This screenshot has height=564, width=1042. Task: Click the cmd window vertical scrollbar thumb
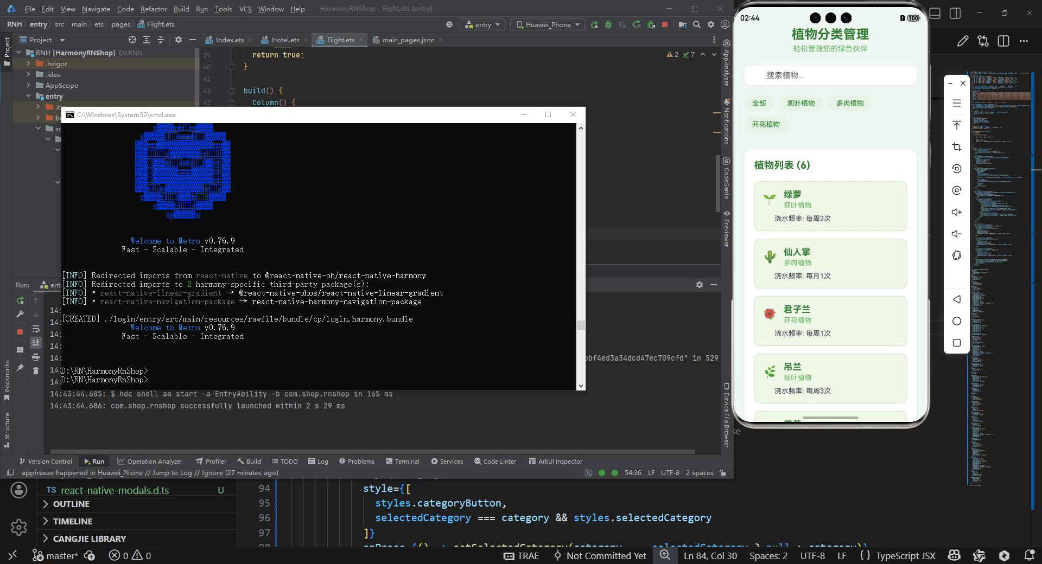point(581,325)
